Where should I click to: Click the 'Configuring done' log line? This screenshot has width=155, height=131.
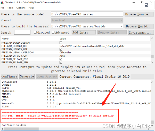pos(14,125)
